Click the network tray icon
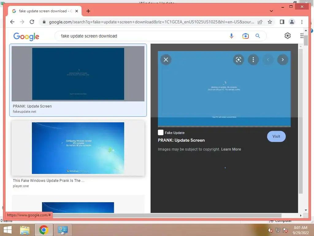This screenshot has width=314, height=236. pos(278,230)
